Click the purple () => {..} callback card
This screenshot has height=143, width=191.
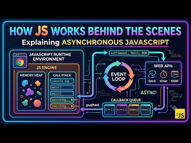122,110
